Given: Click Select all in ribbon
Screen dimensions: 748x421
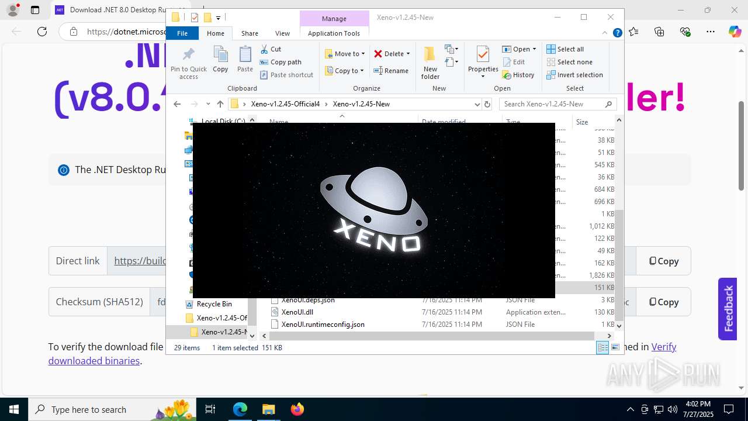Looking at the screenshot, I should point(565,49).
